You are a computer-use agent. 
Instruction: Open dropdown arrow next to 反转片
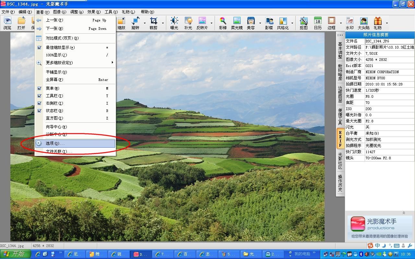[211, 23]
